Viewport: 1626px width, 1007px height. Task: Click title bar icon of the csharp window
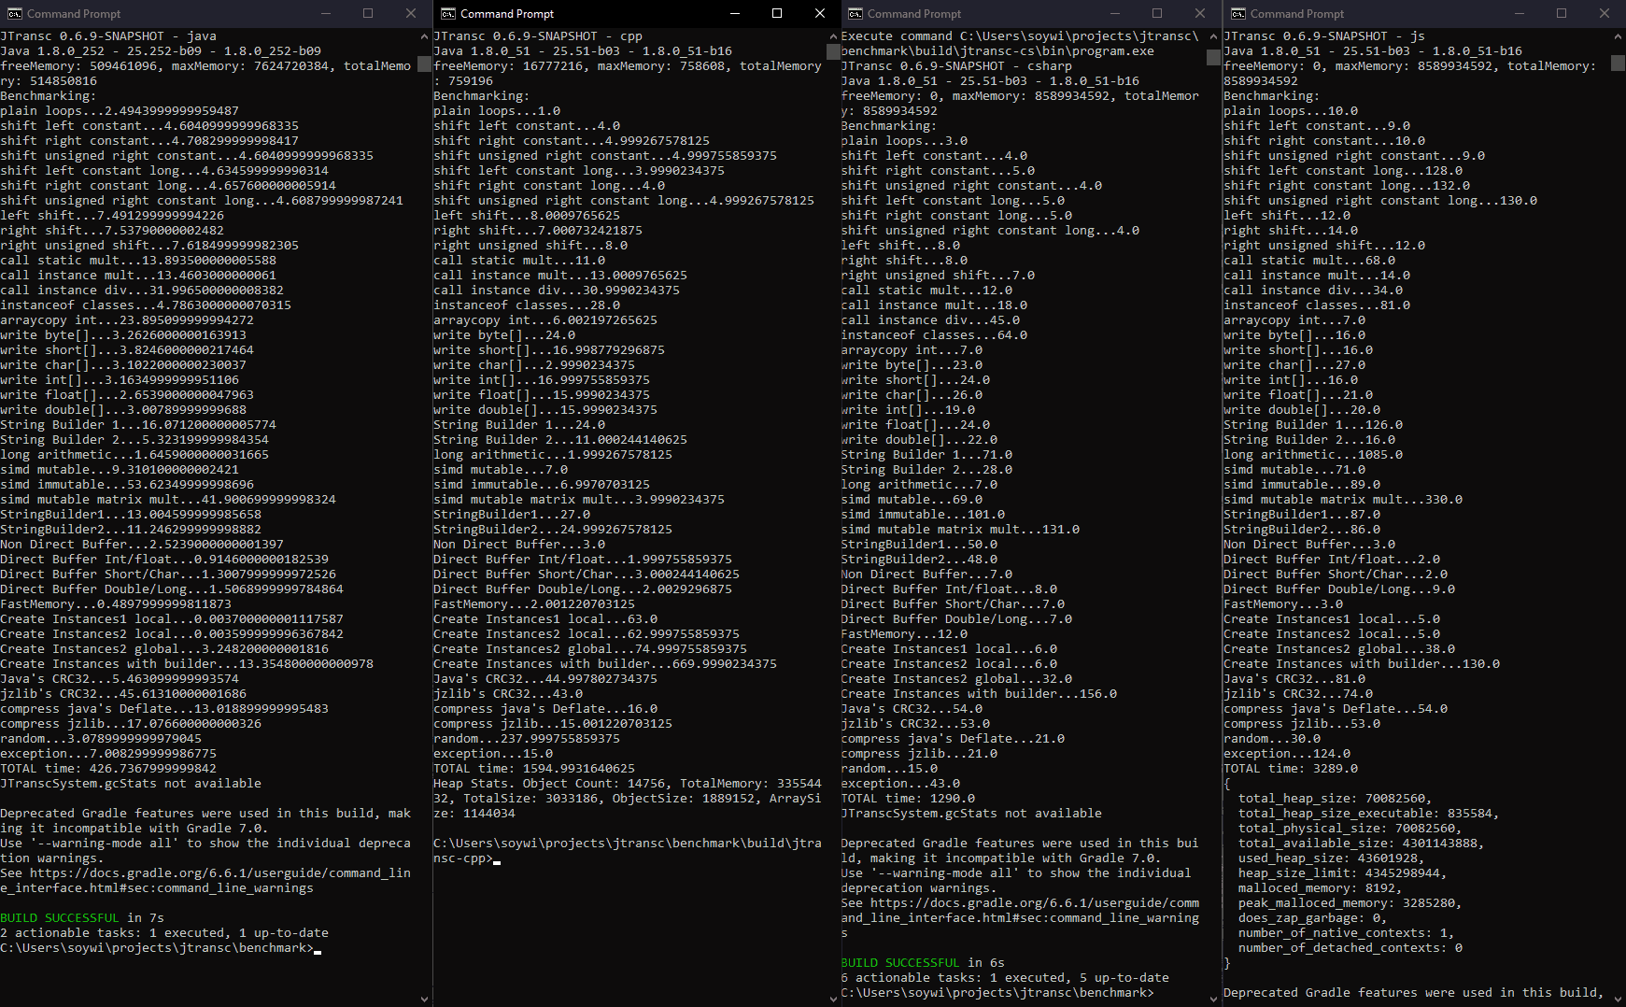click(855, 14)
